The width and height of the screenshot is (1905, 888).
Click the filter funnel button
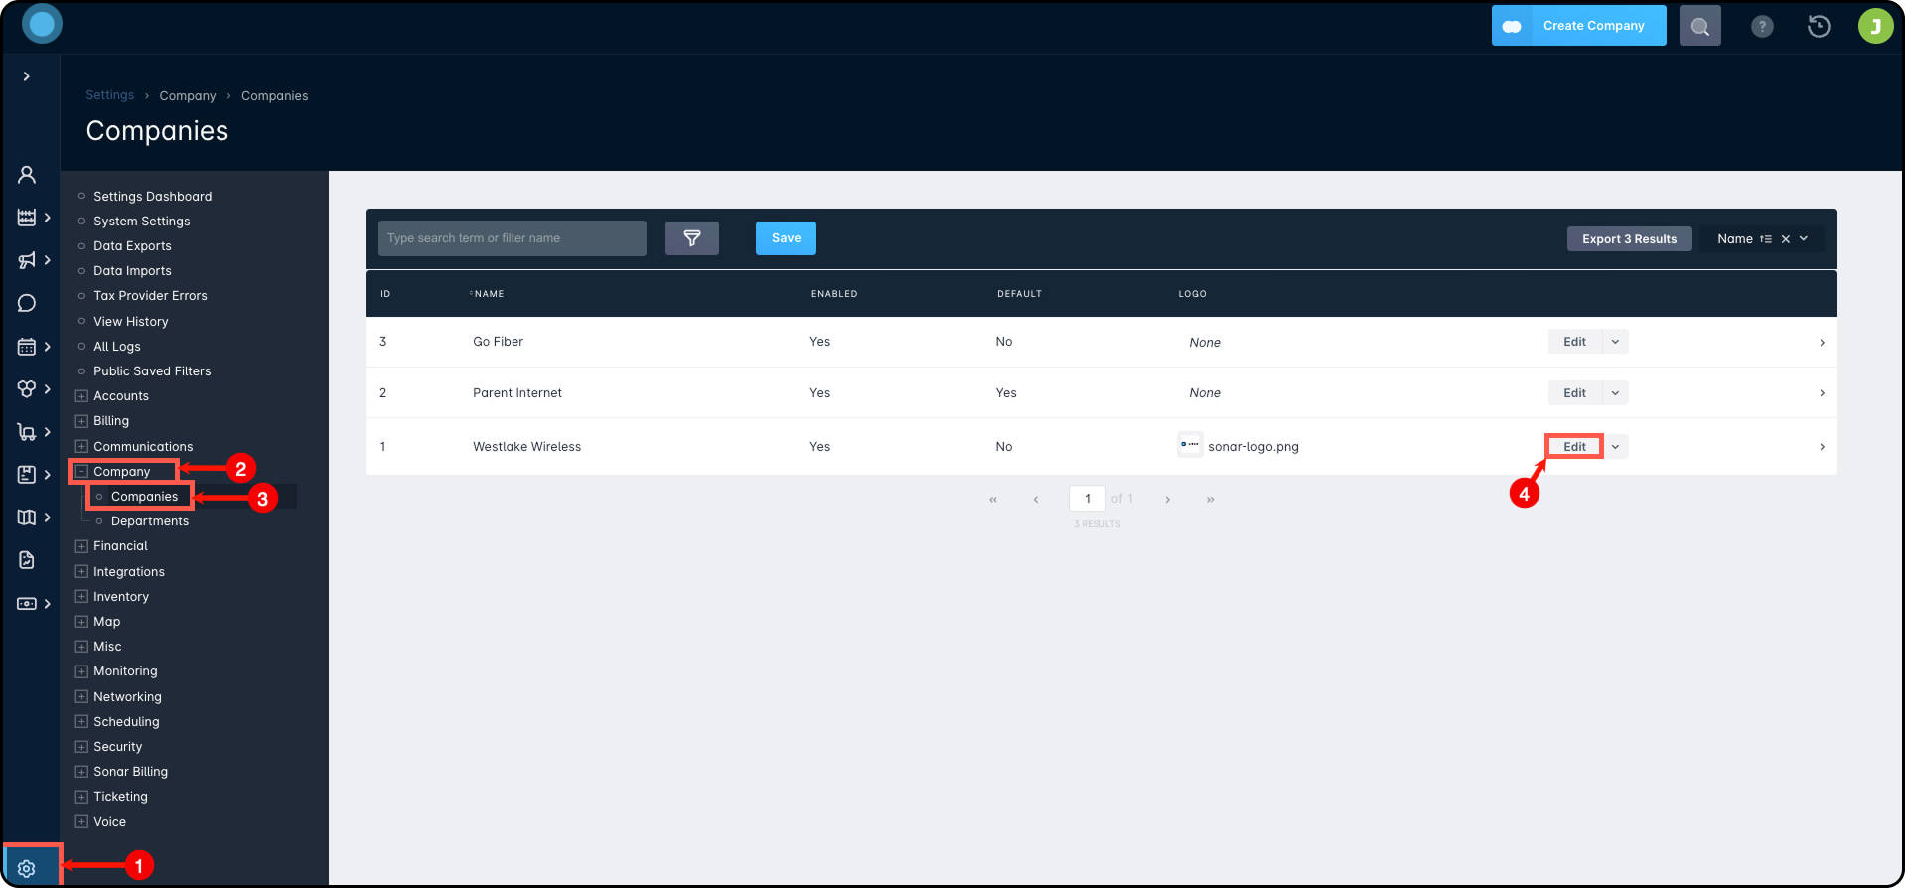click(x=692, y=238)
